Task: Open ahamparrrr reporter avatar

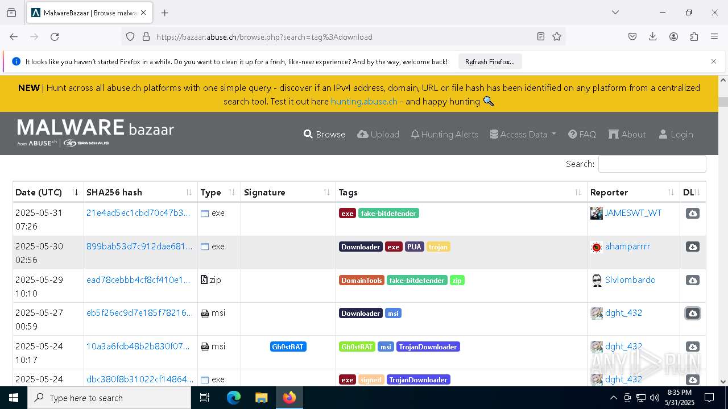Action: [596, 247]
